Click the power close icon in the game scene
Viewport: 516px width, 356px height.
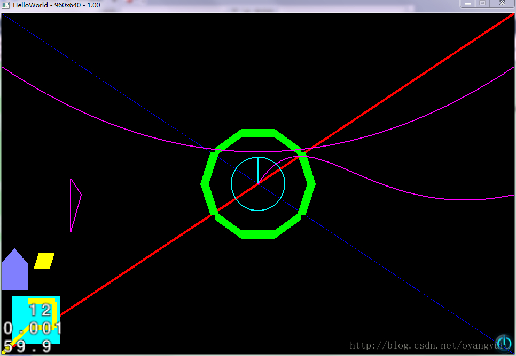[x=504, y=344]
